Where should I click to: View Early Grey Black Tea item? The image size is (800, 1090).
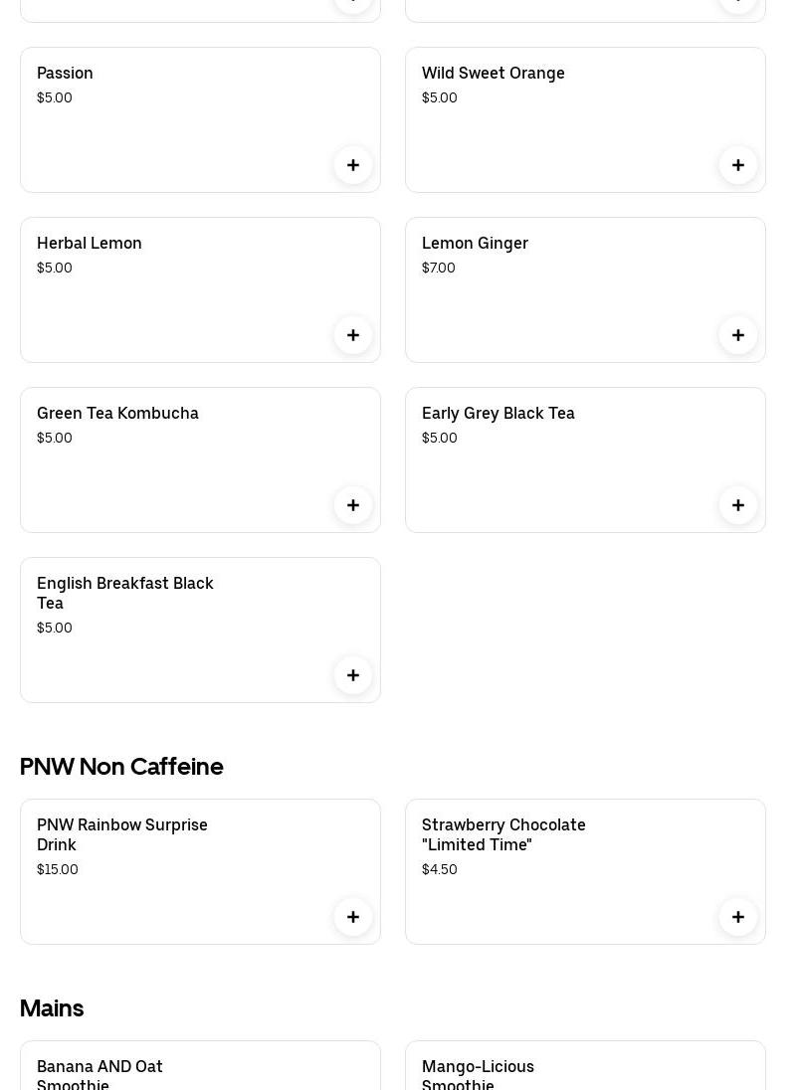coord(499,414)
